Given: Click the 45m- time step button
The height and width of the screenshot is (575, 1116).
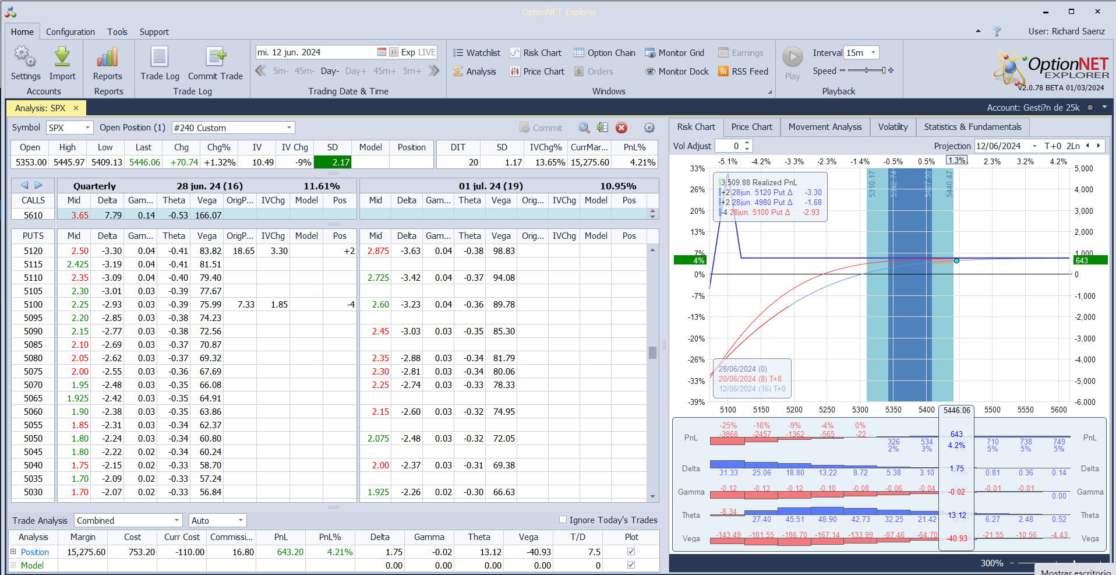Looking at the screenshot, I should (304, 71).
